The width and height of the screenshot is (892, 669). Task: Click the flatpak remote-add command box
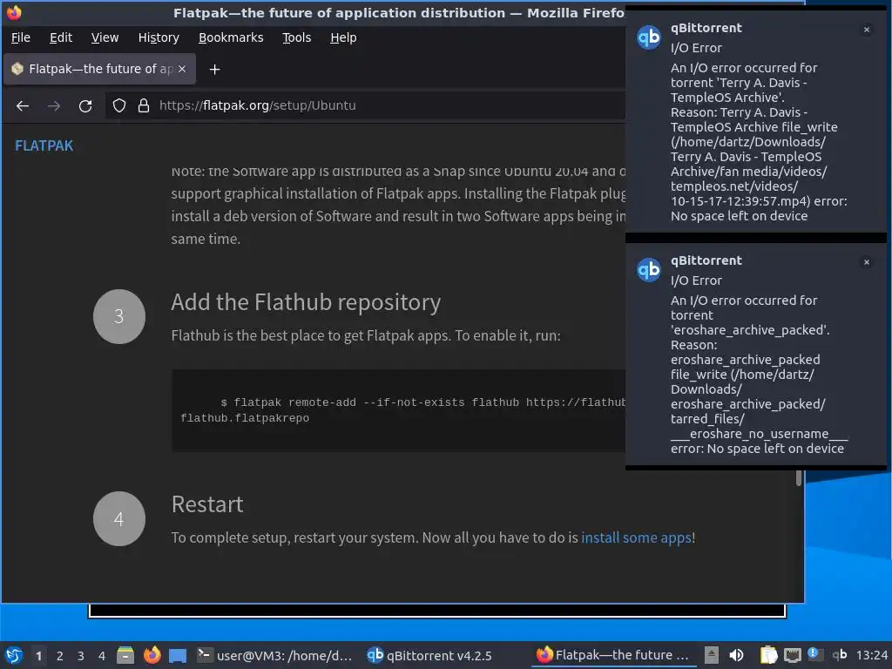point(398,410)
